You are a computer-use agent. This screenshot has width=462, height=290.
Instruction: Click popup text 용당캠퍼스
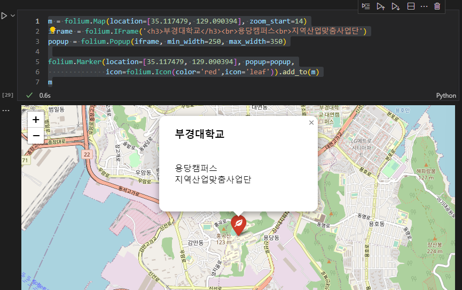click(196, 168)
